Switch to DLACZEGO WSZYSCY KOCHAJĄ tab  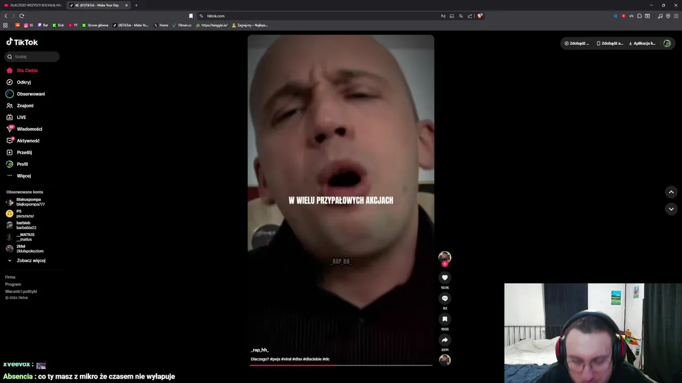[x=33, y=5]
